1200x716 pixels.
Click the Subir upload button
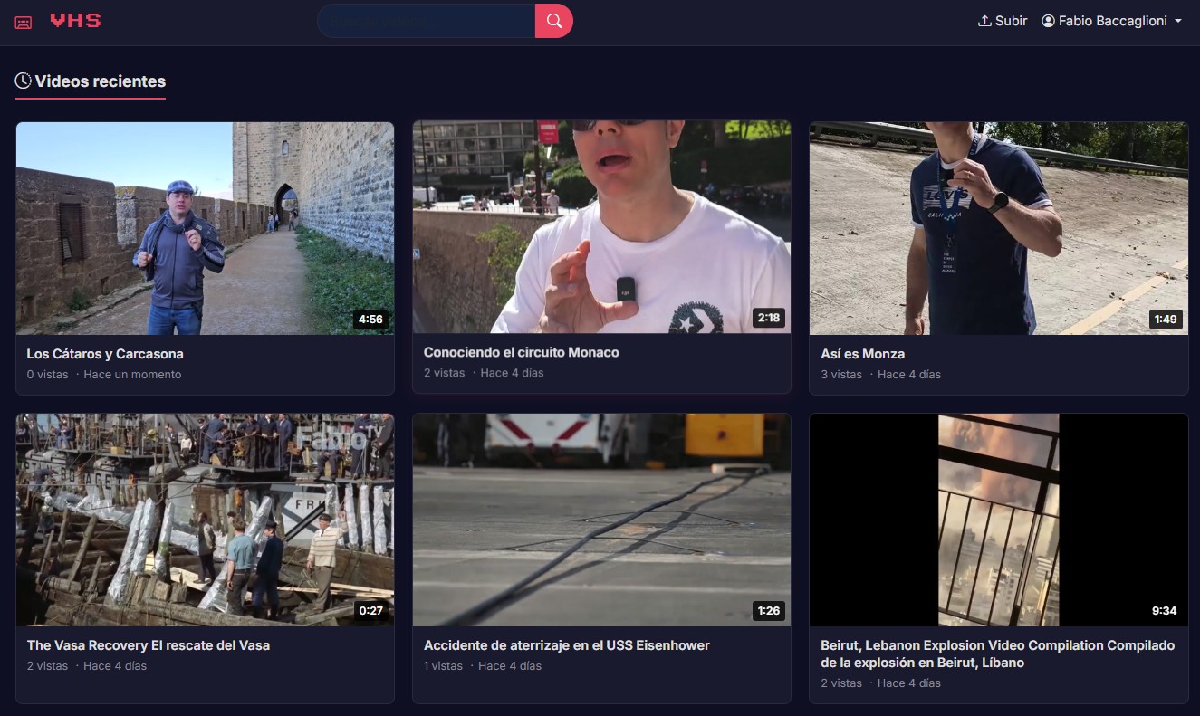point(1003,21)
